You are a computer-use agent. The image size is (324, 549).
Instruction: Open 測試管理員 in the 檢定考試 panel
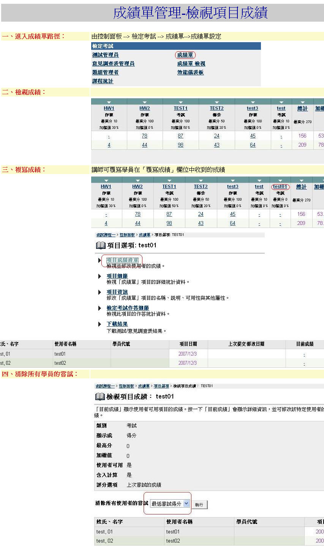pos(105,55)
